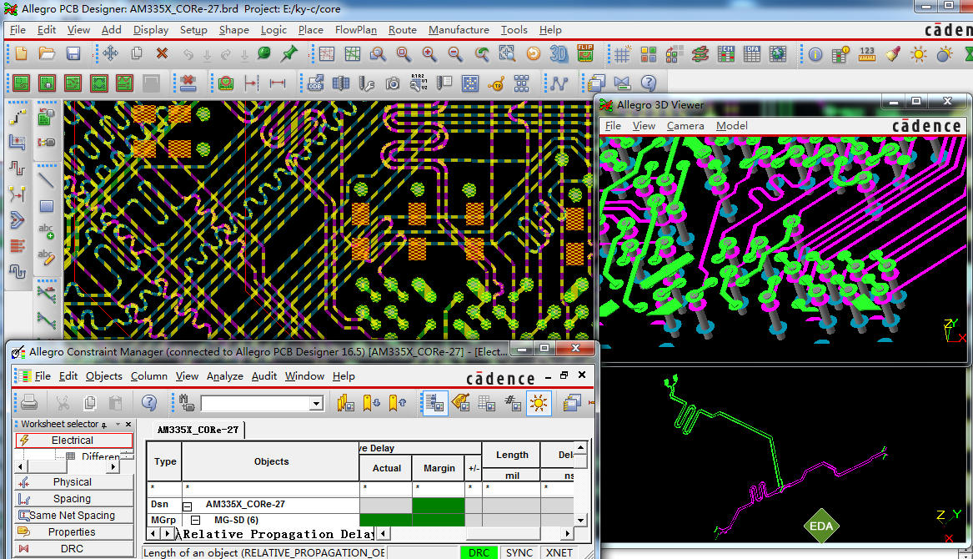The image size is (973, 559).
Task: Open the Manufacture menu
Action: [x=459, y=30]
